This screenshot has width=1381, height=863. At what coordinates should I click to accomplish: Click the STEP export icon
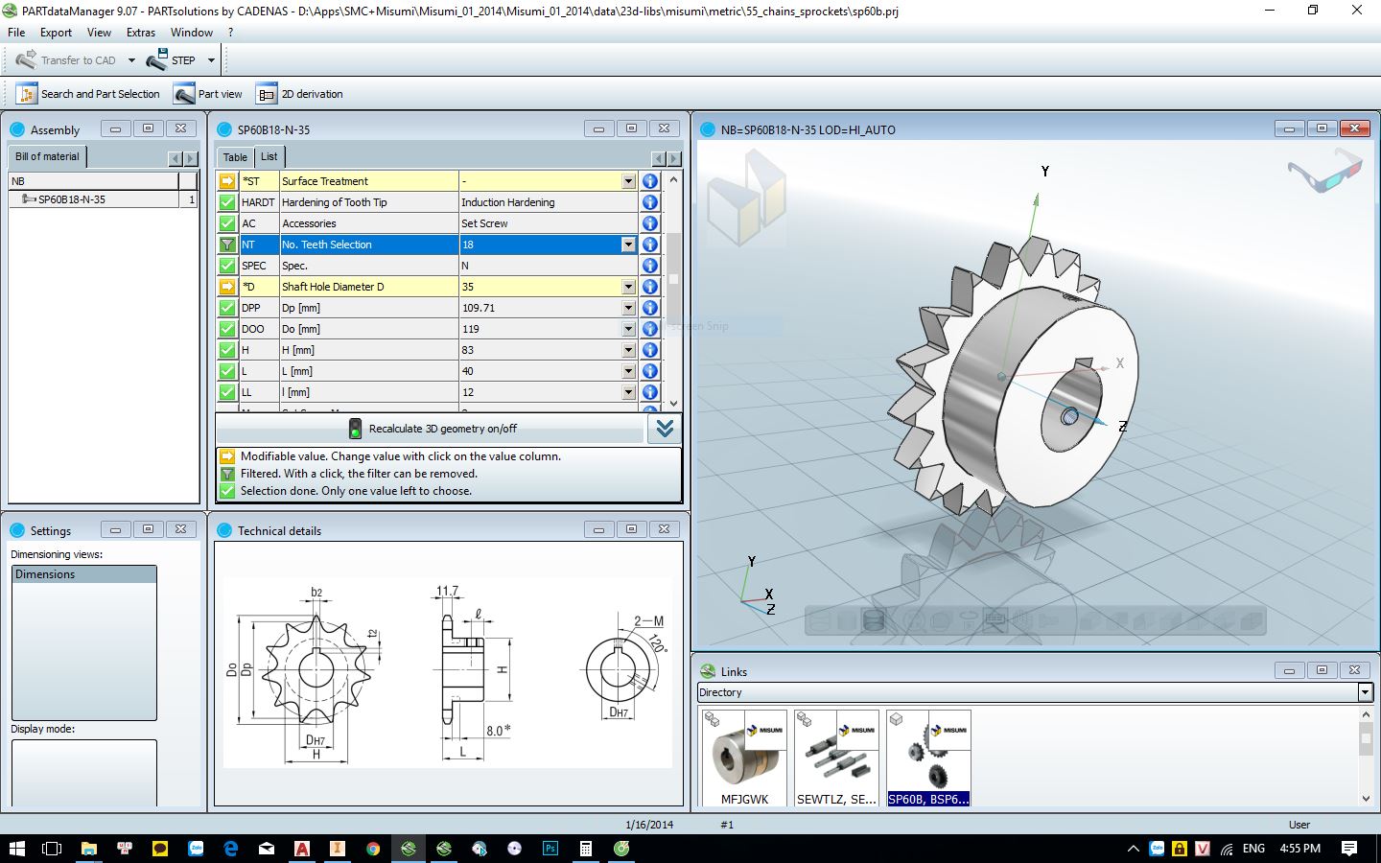click(171, 60)
